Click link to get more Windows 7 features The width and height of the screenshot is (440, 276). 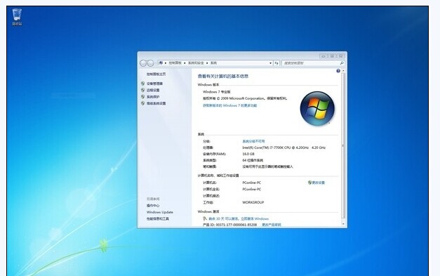(229, 105)
